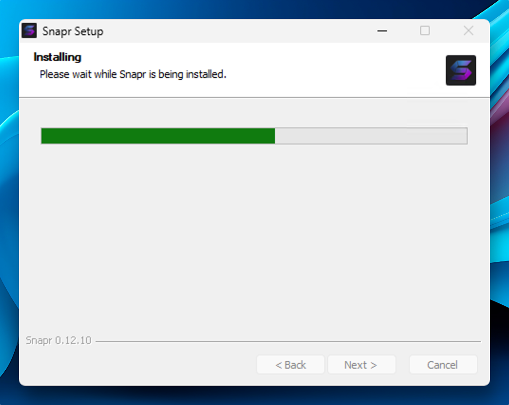
Task: Click the Next button
Action: [361, 365]
